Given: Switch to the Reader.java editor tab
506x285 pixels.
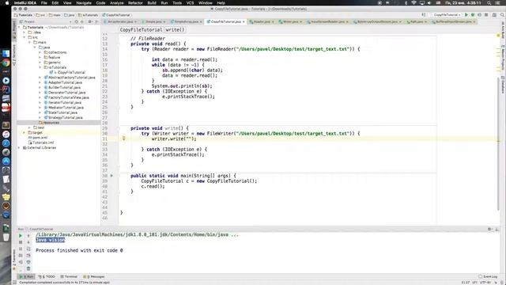Looking at the screenshot, I should click(262, 21).
